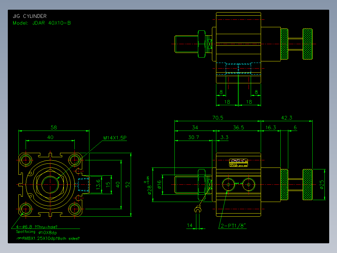This screenshot has height=253, width=337.
Task: Select the ø25 knob diameter label
Action: click(321, 185)
